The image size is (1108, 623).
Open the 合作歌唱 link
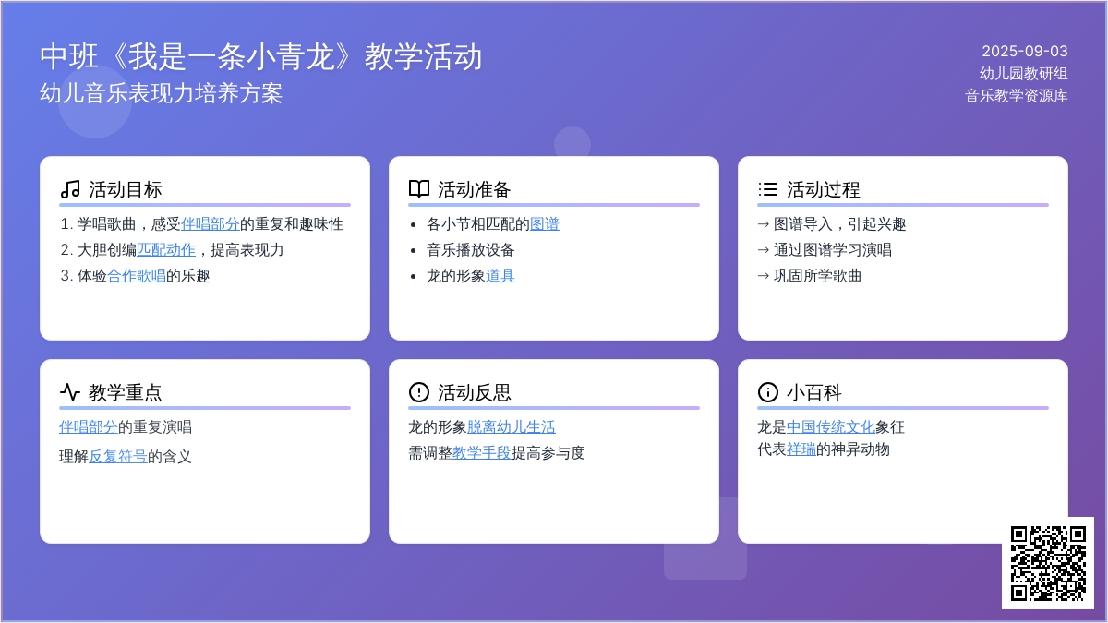[x=137, y=276]
